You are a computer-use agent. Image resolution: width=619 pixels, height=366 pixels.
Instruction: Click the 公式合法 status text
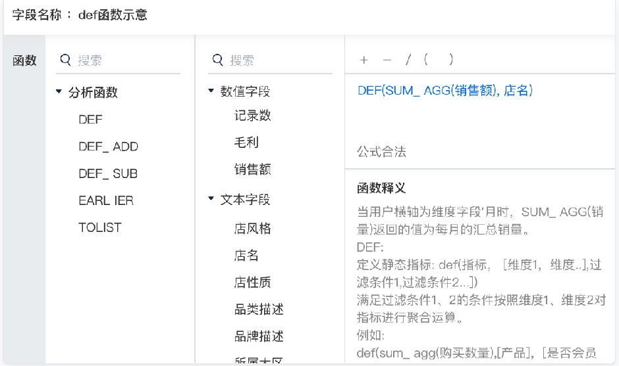click(x=381, y=152)
